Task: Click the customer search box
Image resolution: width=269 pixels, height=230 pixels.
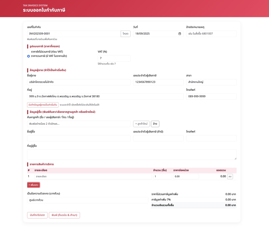Action: pyautogui.click(x=79, y=124)
